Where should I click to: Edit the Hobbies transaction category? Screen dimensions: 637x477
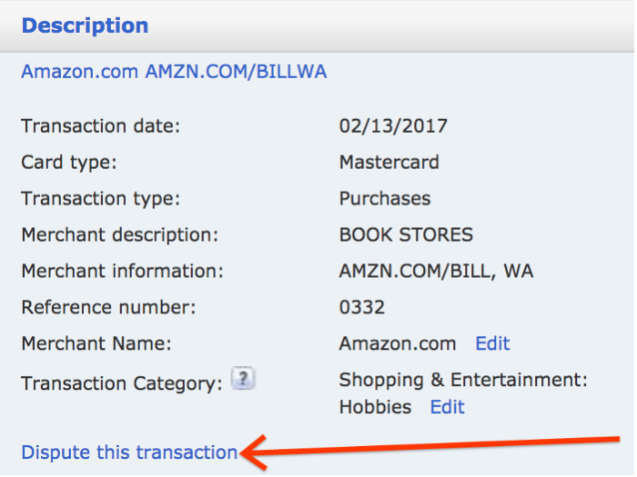pyautogui.click(x=448, y=407)
